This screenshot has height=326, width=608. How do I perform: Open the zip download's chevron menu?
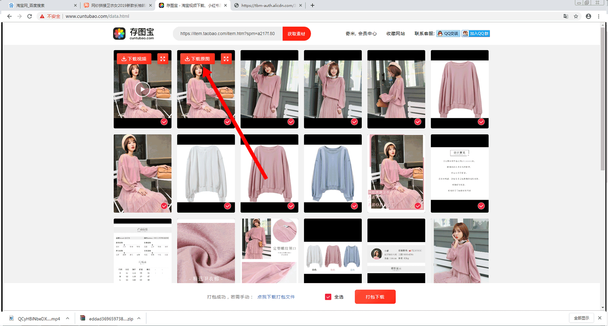point(139,318)
